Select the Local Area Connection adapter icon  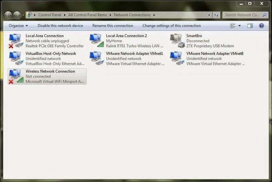(16, 41)
